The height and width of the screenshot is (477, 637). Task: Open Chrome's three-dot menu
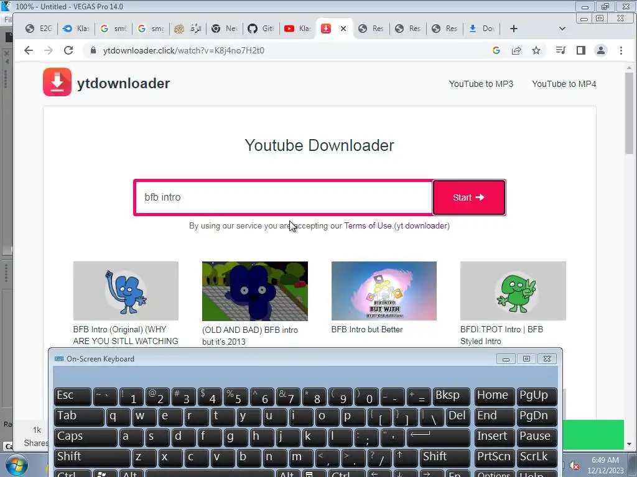pos(621,50)
